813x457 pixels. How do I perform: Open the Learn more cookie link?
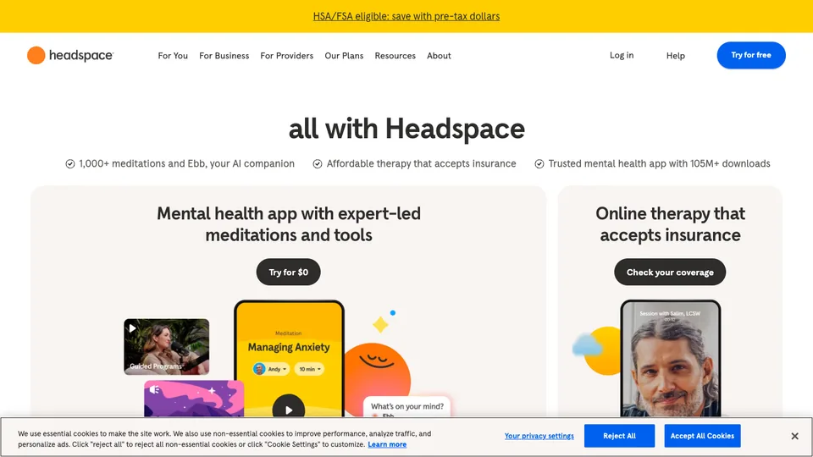(387, 444)
